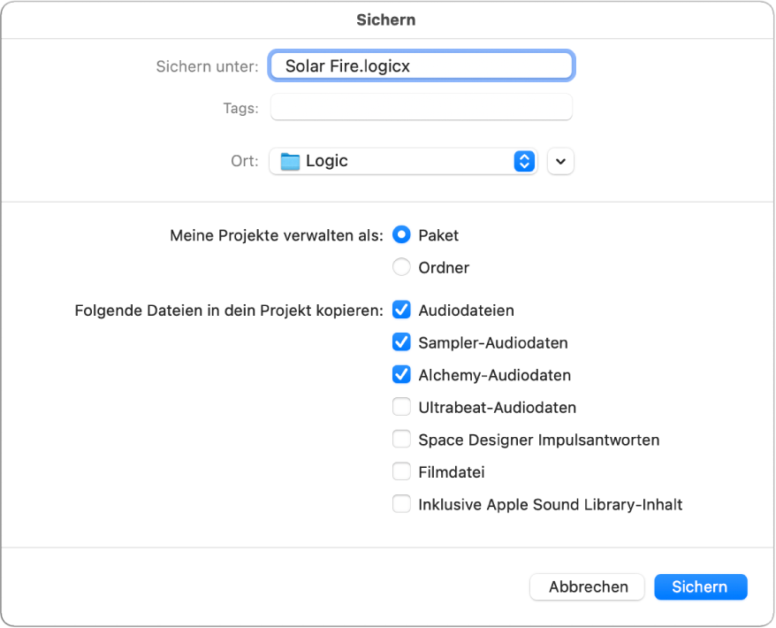Screen dimensions: 776x628
Task: Uncheck the Audiodateien checkbox
Action: coord(401,310)
